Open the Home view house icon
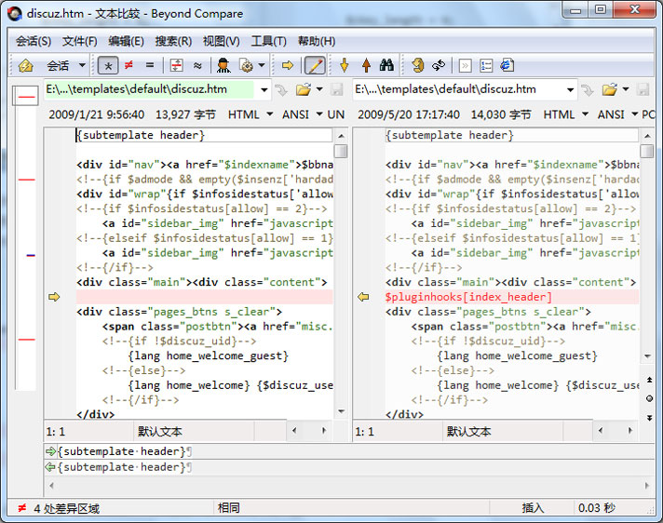 [25, 65]
